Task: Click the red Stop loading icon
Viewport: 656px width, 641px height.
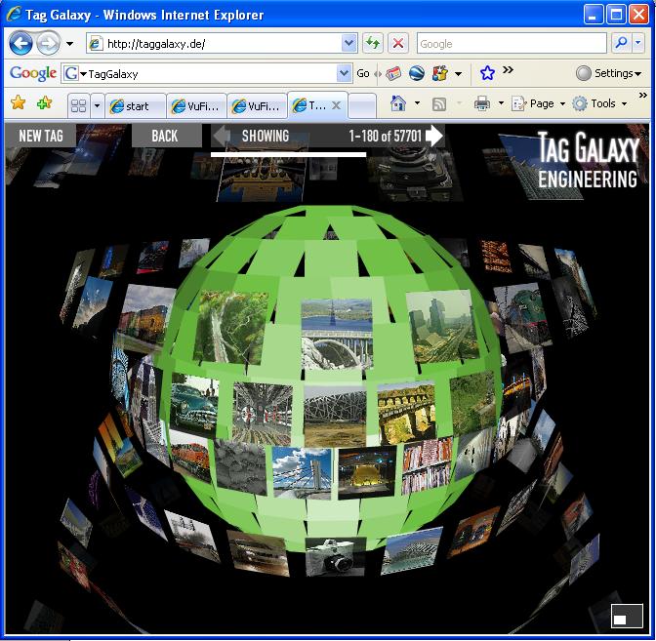Action: 398,44
